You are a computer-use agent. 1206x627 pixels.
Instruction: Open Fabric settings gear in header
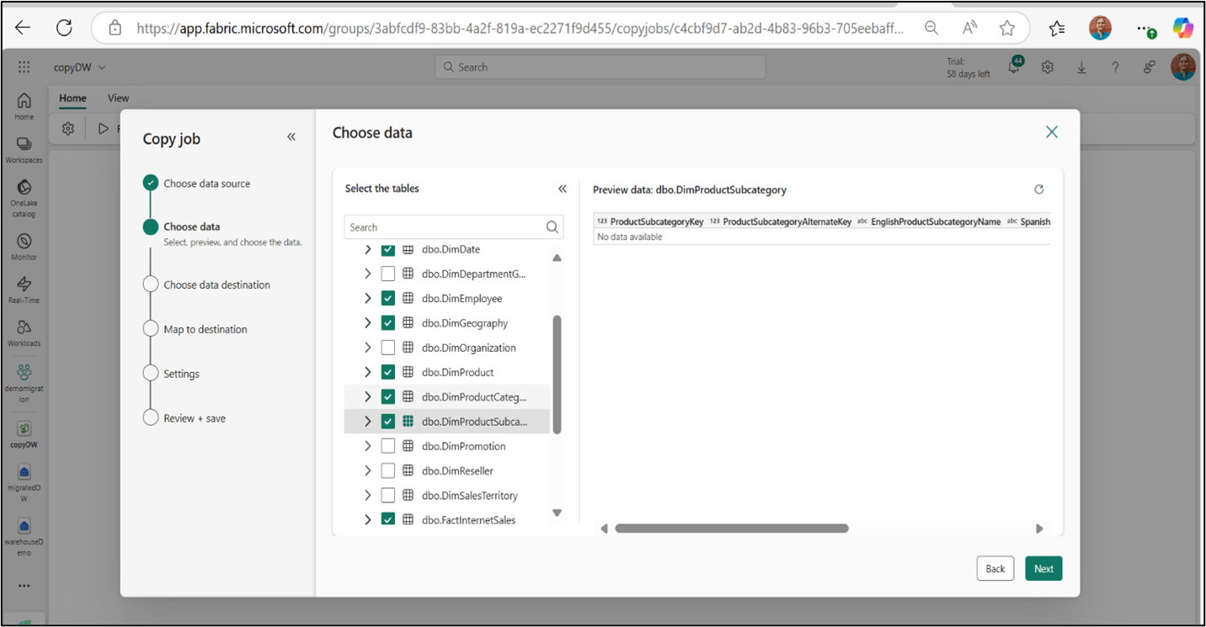[1048, 67]
